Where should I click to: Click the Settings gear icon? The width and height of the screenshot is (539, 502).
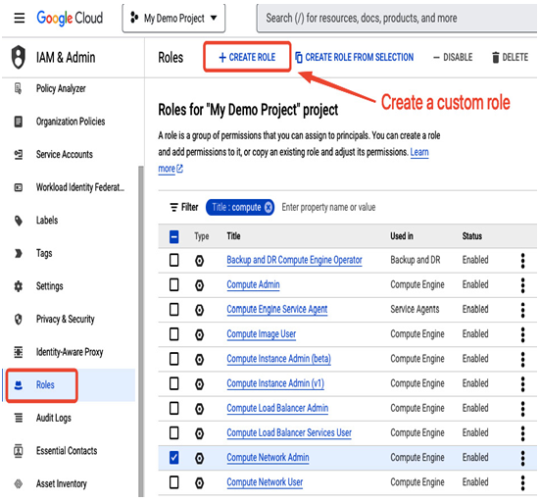coord(19,286)
